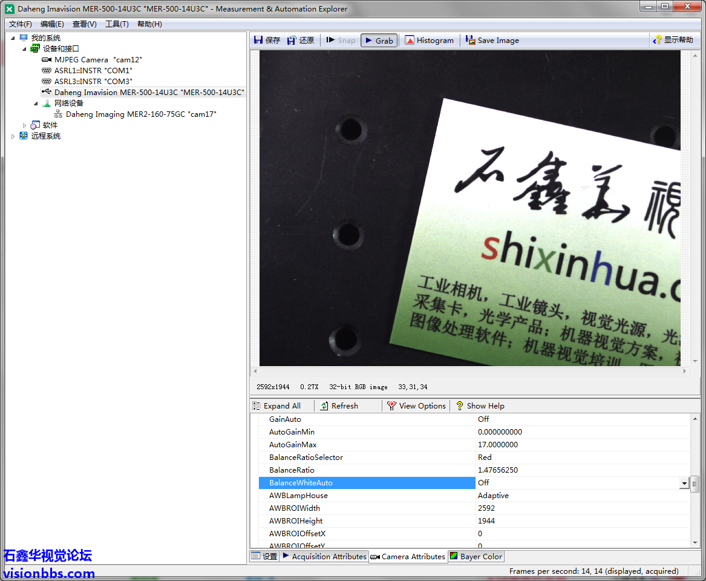This screenshot has height=581, width=706.
Task: Collapse the 设备和接口 tree node
Action: point(25,49)
